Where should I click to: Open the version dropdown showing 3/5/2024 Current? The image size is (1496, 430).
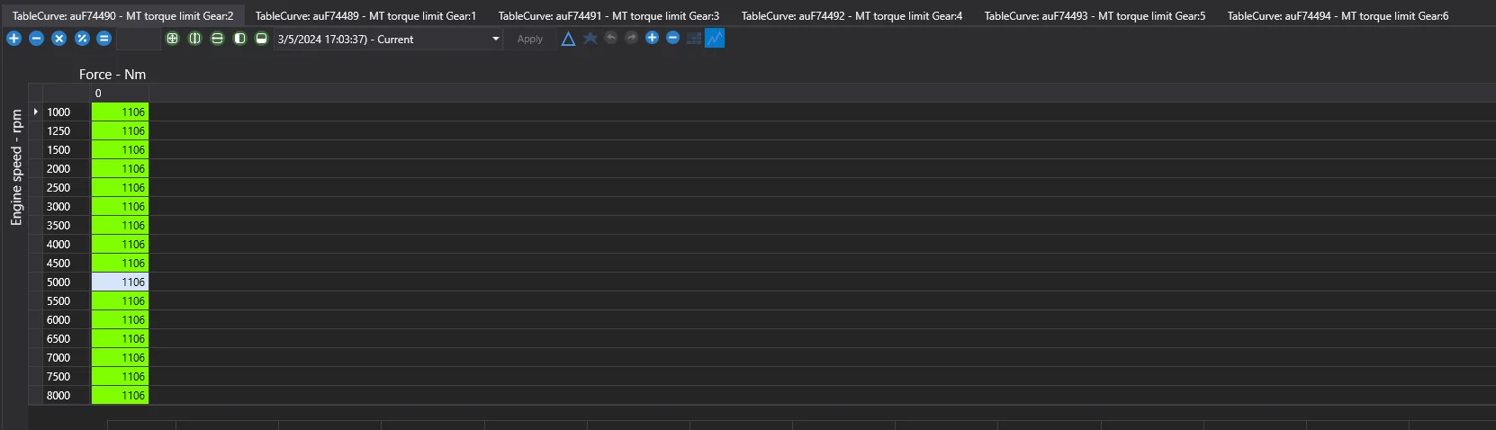point(388,39)
